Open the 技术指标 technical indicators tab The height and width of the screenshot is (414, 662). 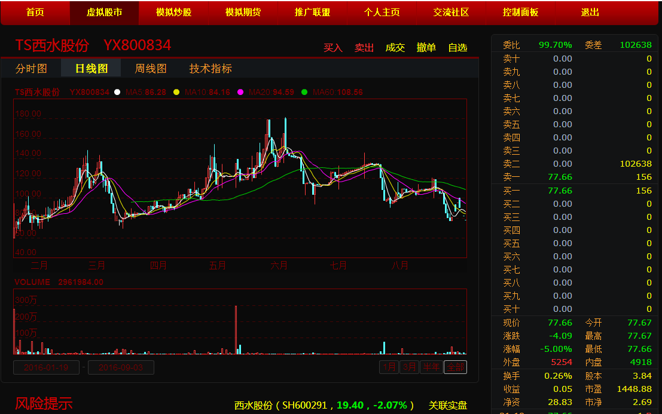(x=211, y=69)
